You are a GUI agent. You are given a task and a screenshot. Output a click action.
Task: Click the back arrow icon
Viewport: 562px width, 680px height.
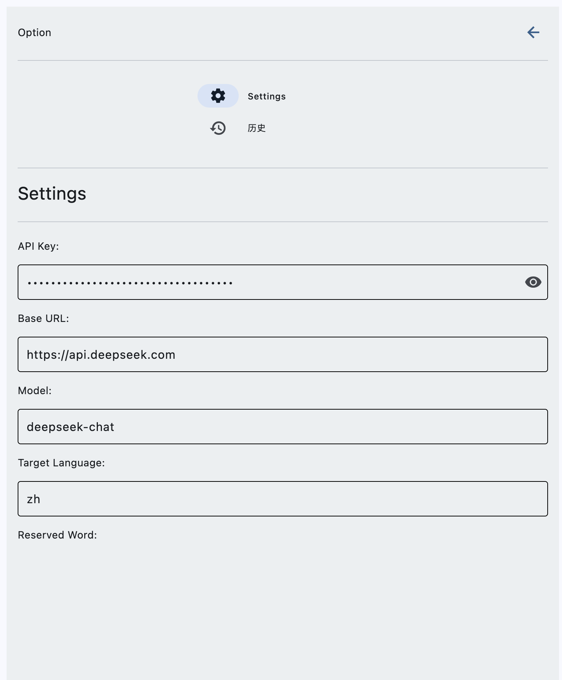click(x=533, y=32)
